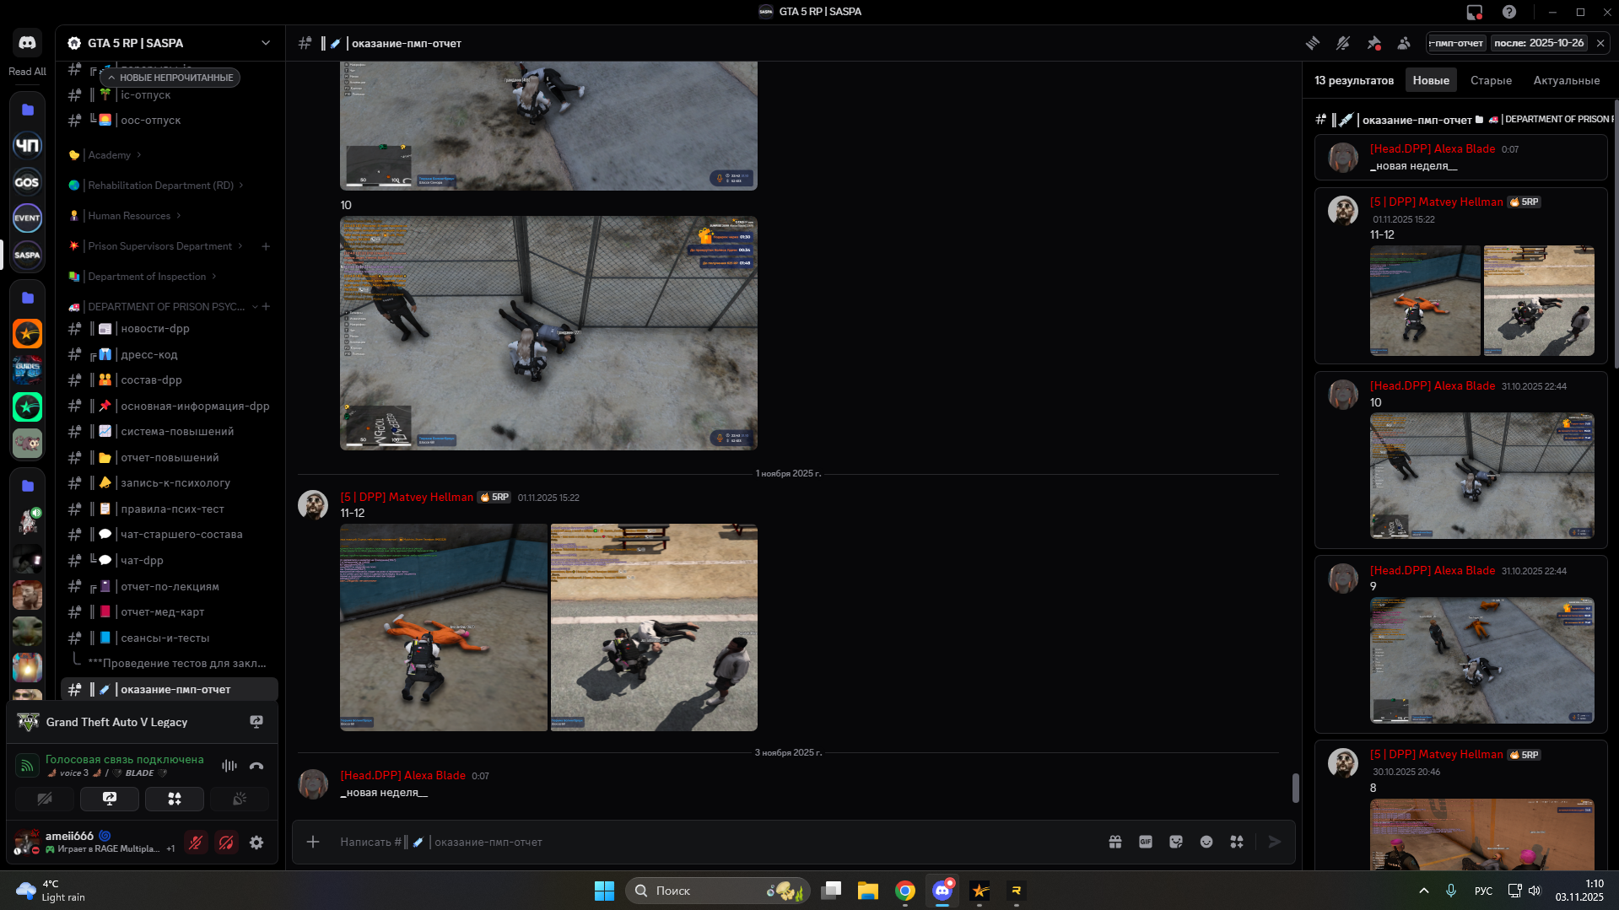This screenshot has width=1619, height=910.
Task: Unmute the microphone
Action: (196, 843)
